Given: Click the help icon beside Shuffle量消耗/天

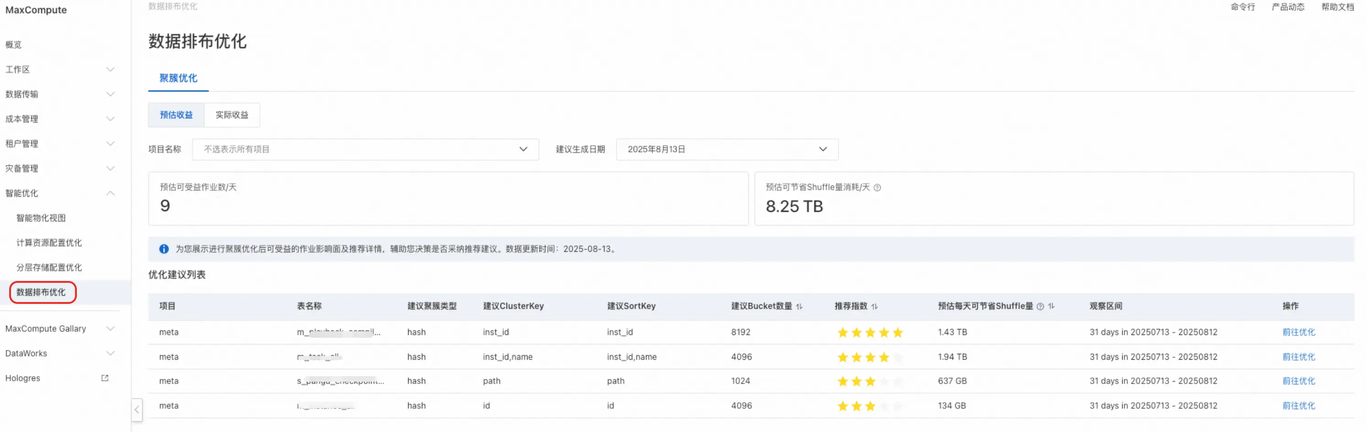Looking at the screenshot, I should tap(877, 187).
